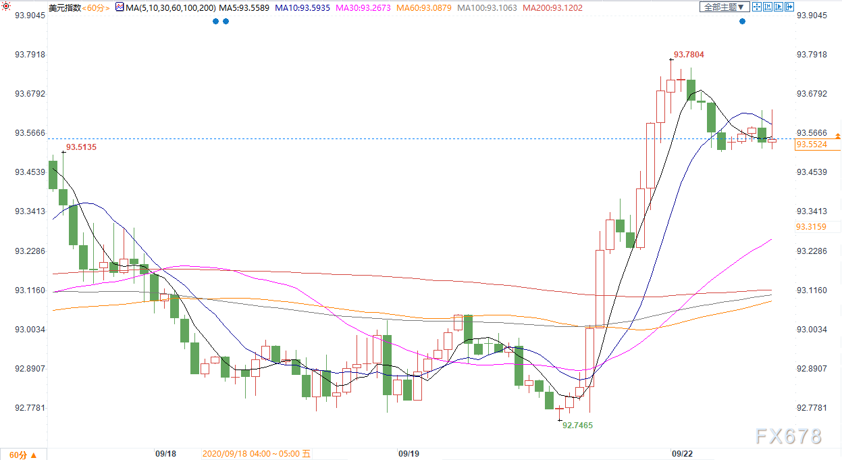
Task: Click the jump-to-chart-start icon
Action: (x=768, y=7)
